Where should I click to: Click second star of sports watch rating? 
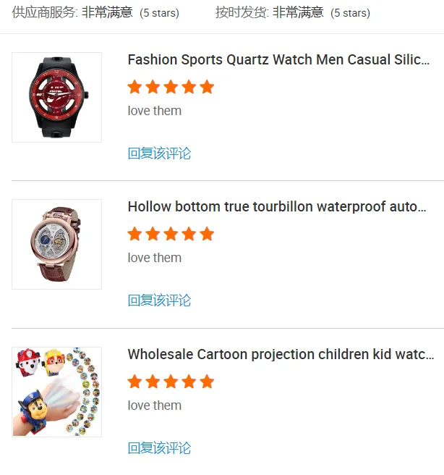tap(153, 87)
